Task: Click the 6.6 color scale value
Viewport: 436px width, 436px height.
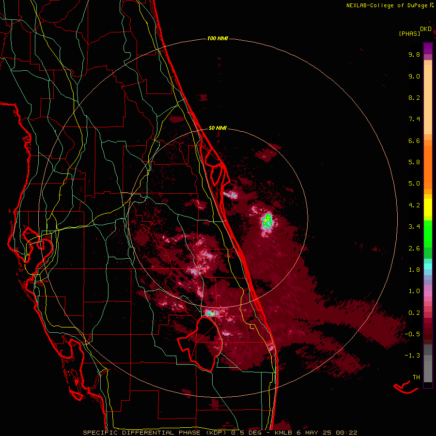Action: click(x=414, y=140)
